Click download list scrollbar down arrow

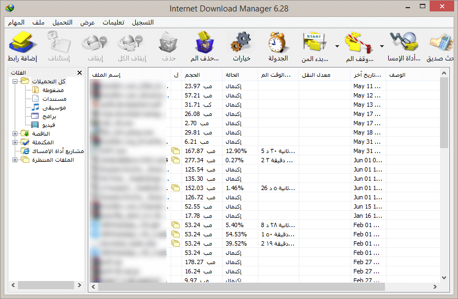coord(444,278)
